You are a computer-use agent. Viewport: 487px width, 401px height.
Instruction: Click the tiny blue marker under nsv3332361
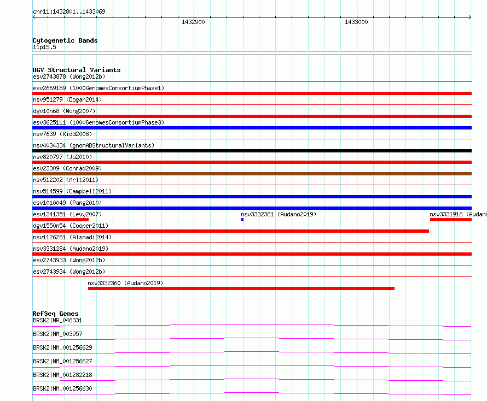[242, 220]
